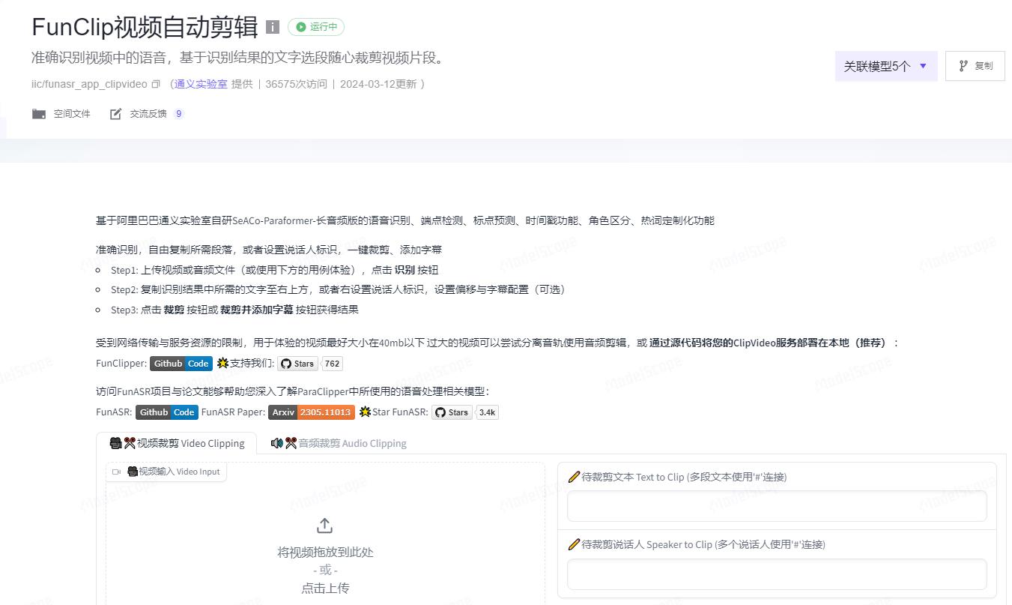Open the 关联模型5个 associated models dropdown
This screenshot has height=605, width=1012.
click(885, 66)
